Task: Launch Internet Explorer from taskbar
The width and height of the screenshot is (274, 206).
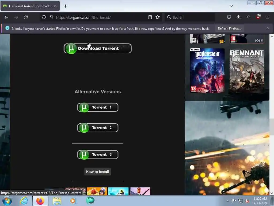Action: [24, 201]
